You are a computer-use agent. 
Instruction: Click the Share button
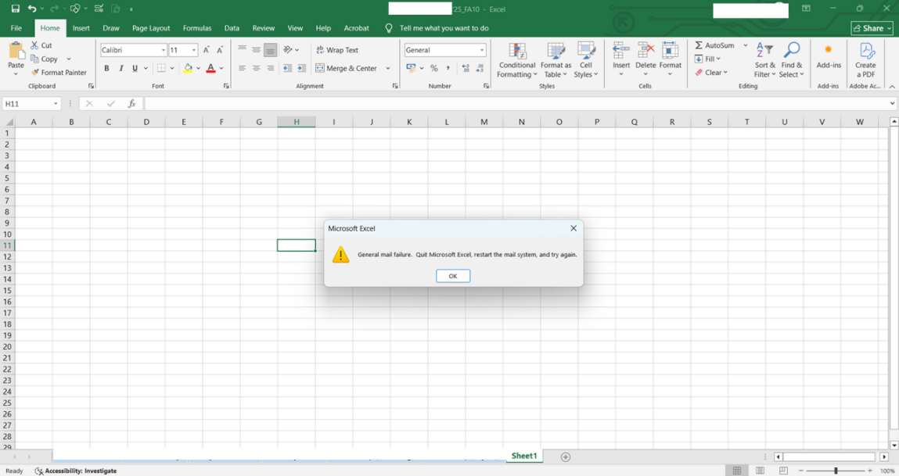pyautogui.click(x=872, y=28)
